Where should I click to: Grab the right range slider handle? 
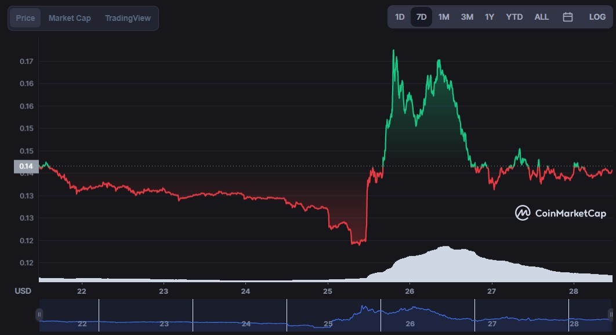click(611, 315)
